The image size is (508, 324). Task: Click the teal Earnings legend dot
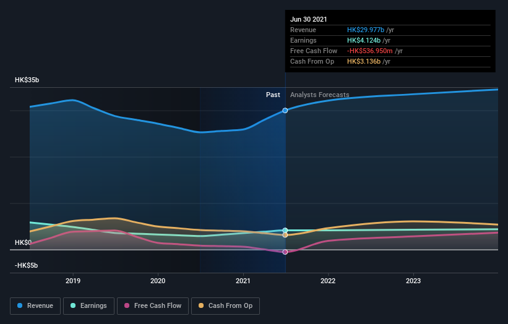pyautogui.click(x=73, y=305)
